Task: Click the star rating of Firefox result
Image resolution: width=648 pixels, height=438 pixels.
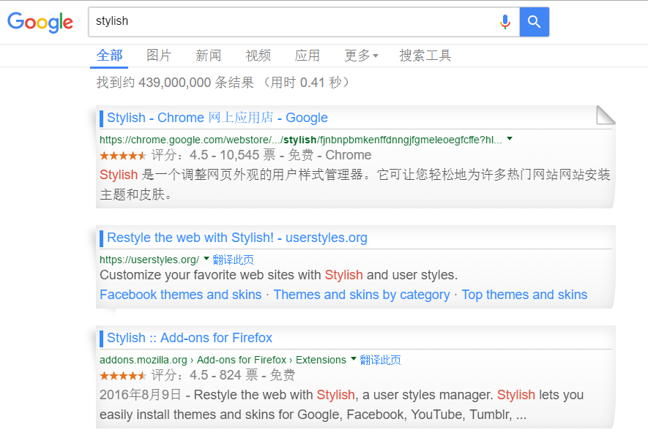Action: [123, 376]
